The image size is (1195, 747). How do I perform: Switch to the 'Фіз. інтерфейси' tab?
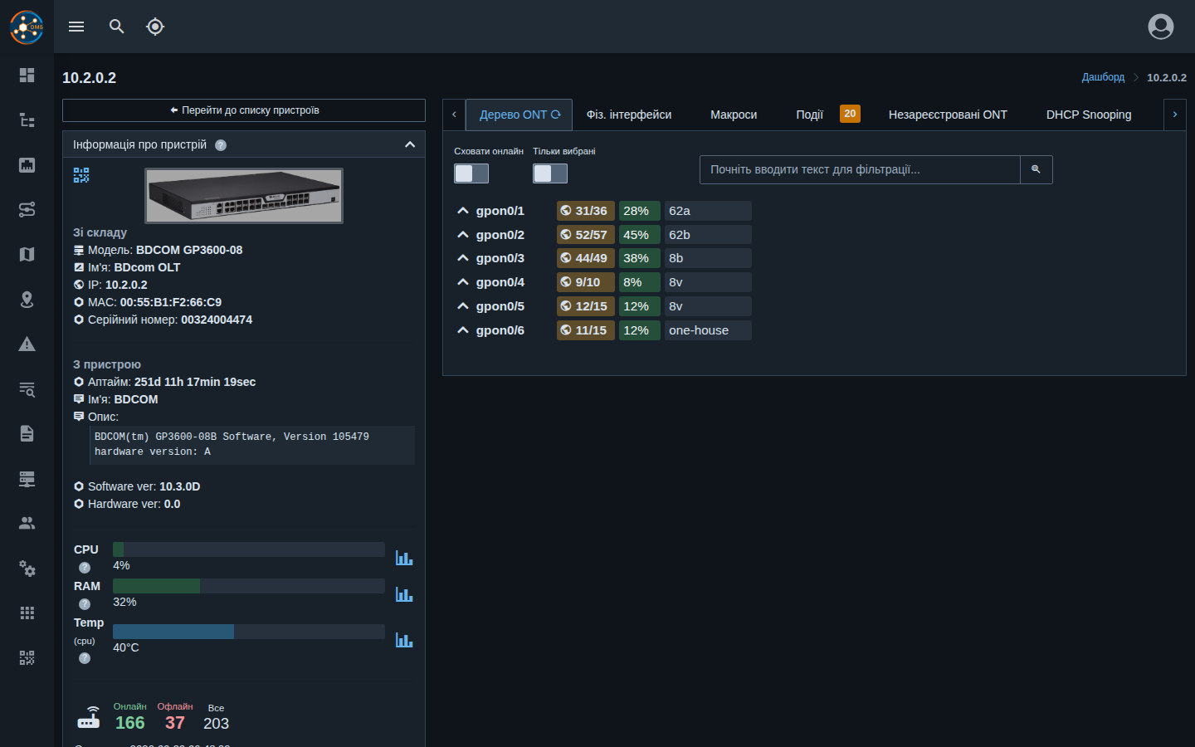pyautogui.click(x=629, y=115)
